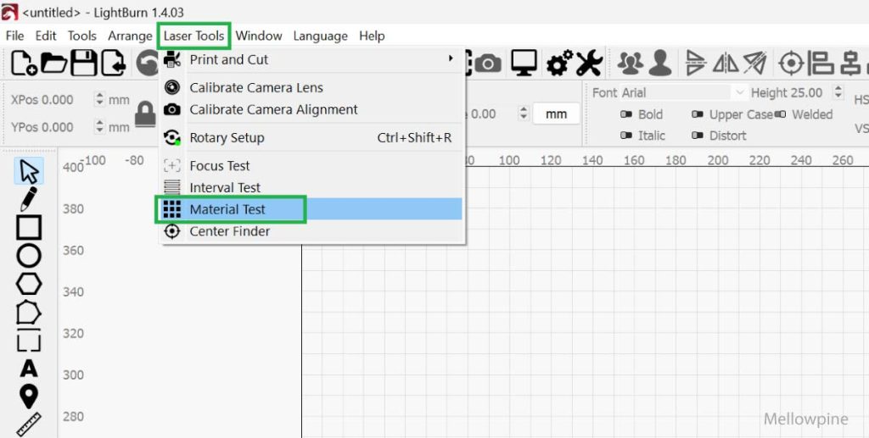Select the Edit Nodes tool
The width and height of the screenshot is (869, 438).
point(29,313)
